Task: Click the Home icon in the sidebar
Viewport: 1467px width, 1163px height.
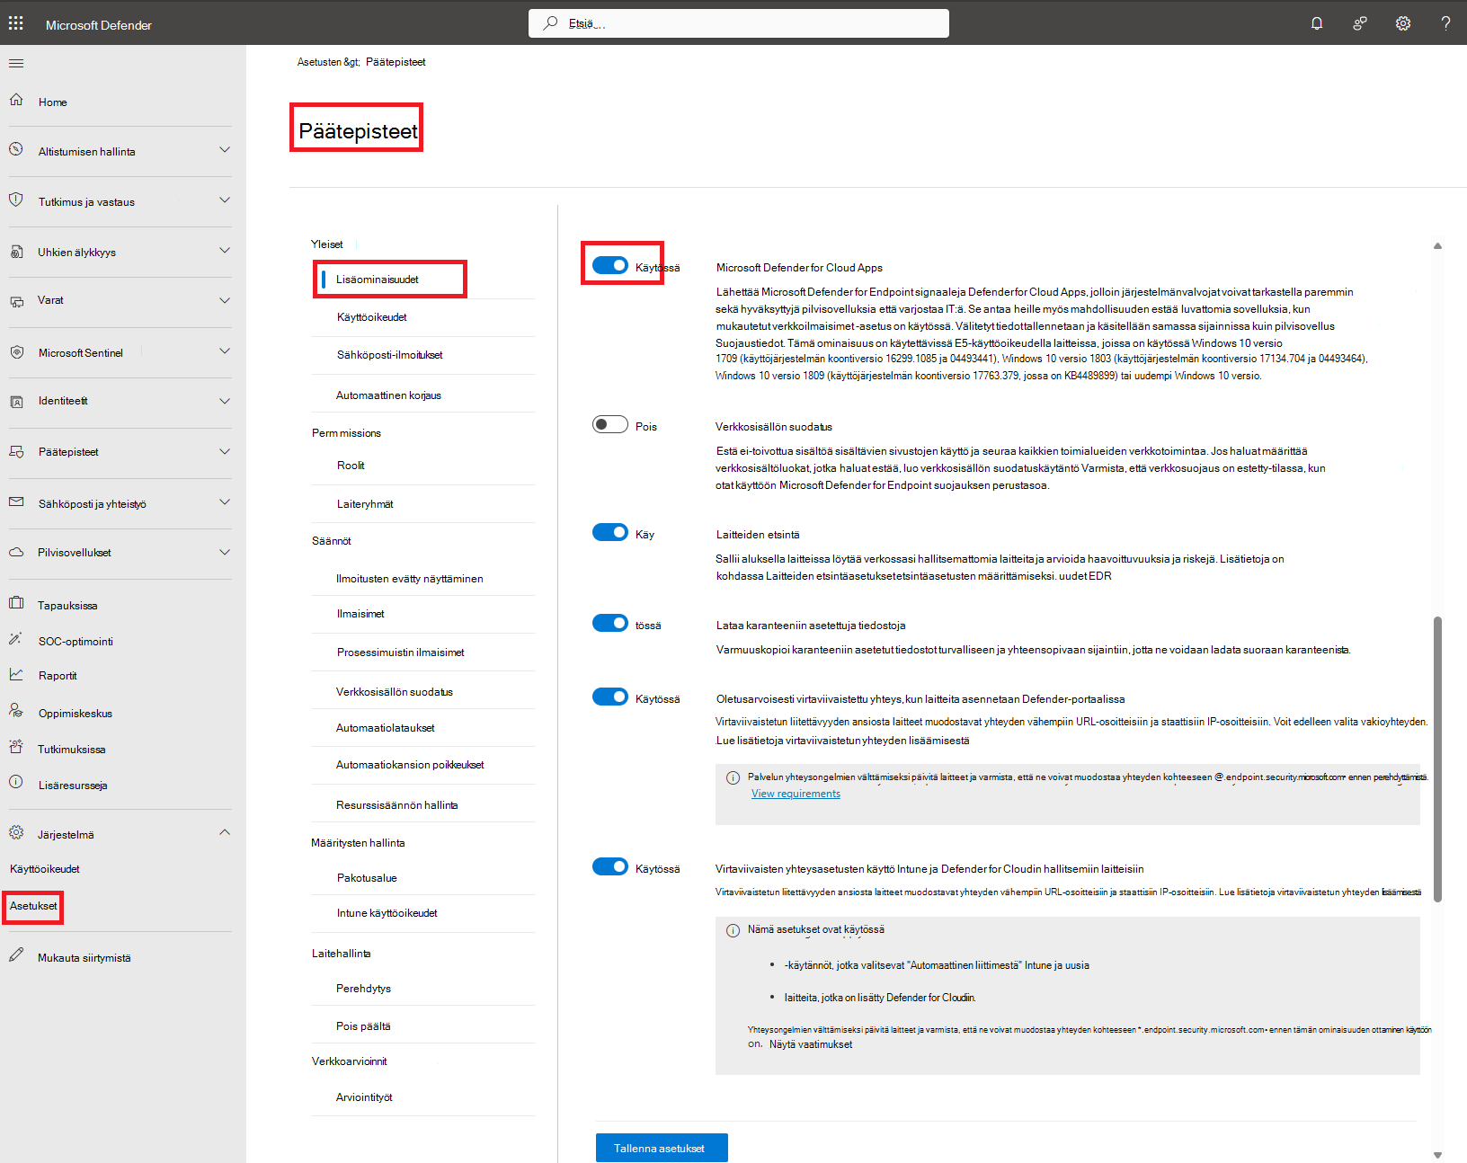Action: pyautogui.click(x=15, y=101)
